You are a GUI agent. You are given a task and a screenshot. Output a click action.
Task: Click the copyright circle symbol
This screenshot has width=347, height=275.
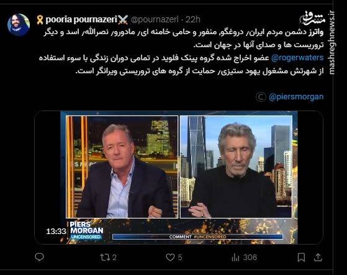pyautogui.click(x=261, y=97)
